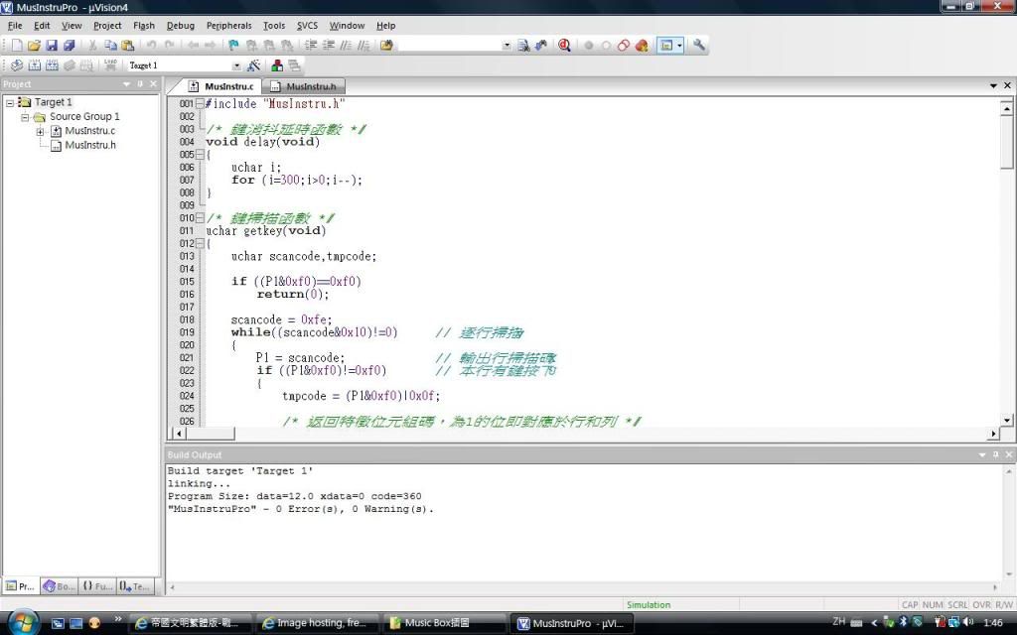Open the Configuration wrench icon

[699, 46]
